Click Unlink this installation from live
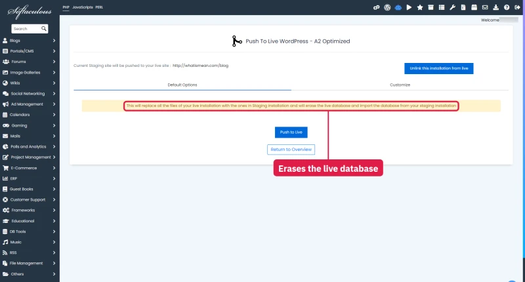Image resolution: width=525 pixels, height=282 pixels. (438, 68)
